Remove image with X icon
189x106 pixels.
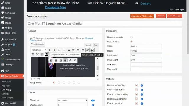(75, 60)
